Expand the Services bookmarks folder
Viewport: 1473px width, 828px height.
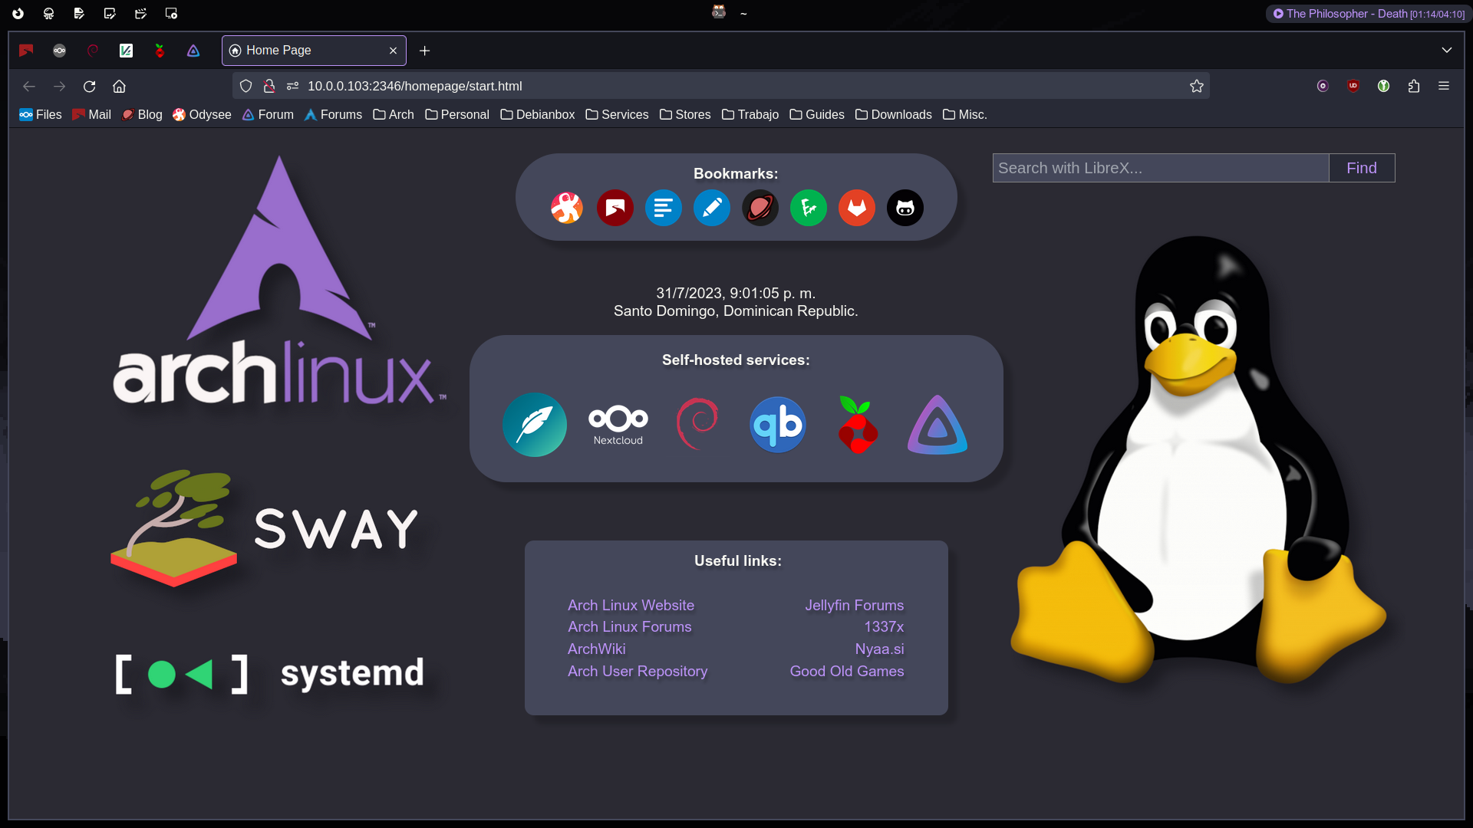click(618, 114)
